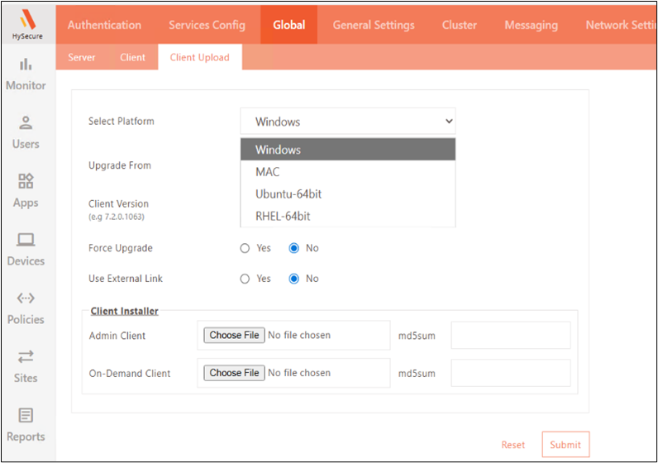
Task: Click Choose File for Admin Client
Action: pos(234,336)
